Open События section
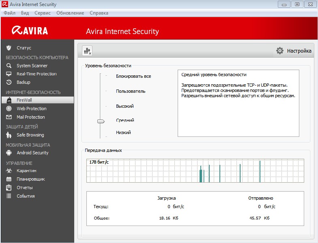This screenshot has height=243, width=318. click(x=26, y=196)
